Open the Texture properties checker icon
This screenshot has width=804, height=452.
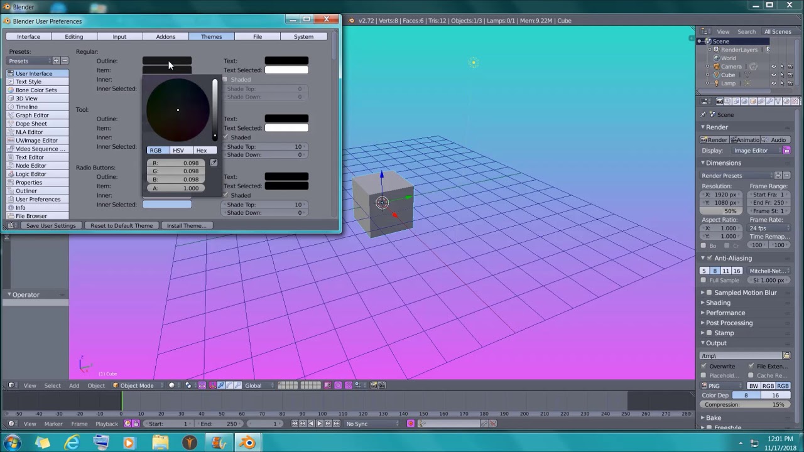(795, 101)
